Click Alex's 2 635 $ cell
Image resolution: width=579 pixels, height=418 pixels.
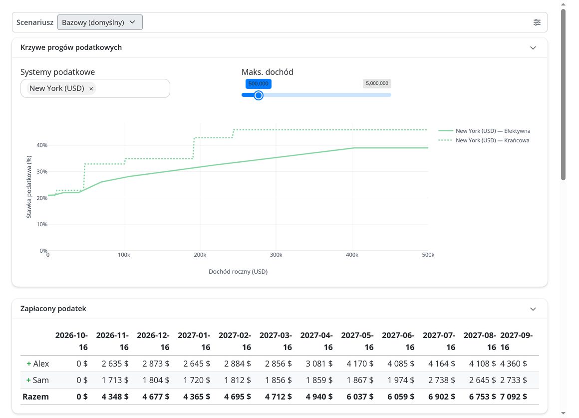point(115,364)
